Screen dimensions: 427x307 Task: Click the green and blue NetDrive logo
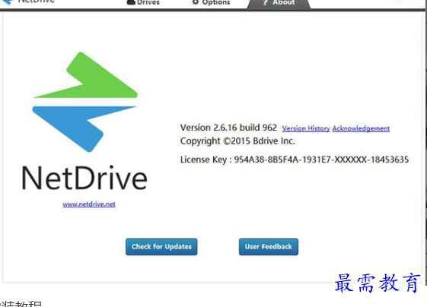coord(85,102)
